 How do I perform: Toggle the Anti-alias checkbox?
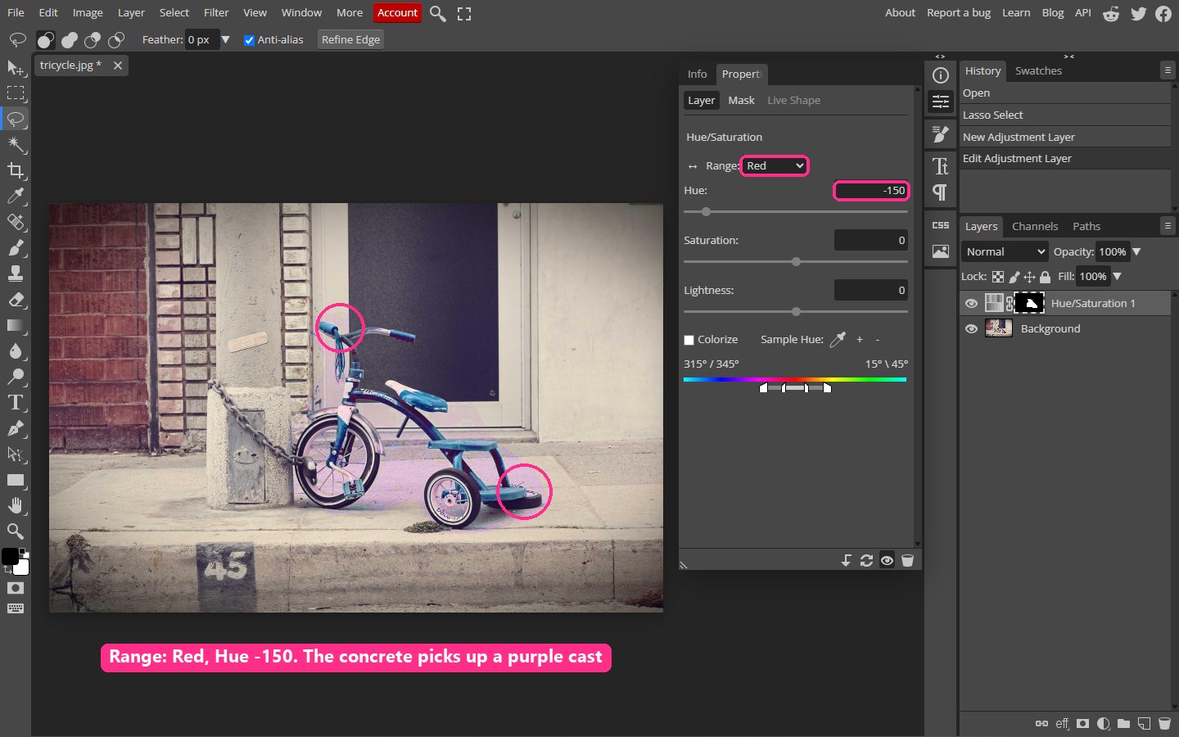[249, 40]
